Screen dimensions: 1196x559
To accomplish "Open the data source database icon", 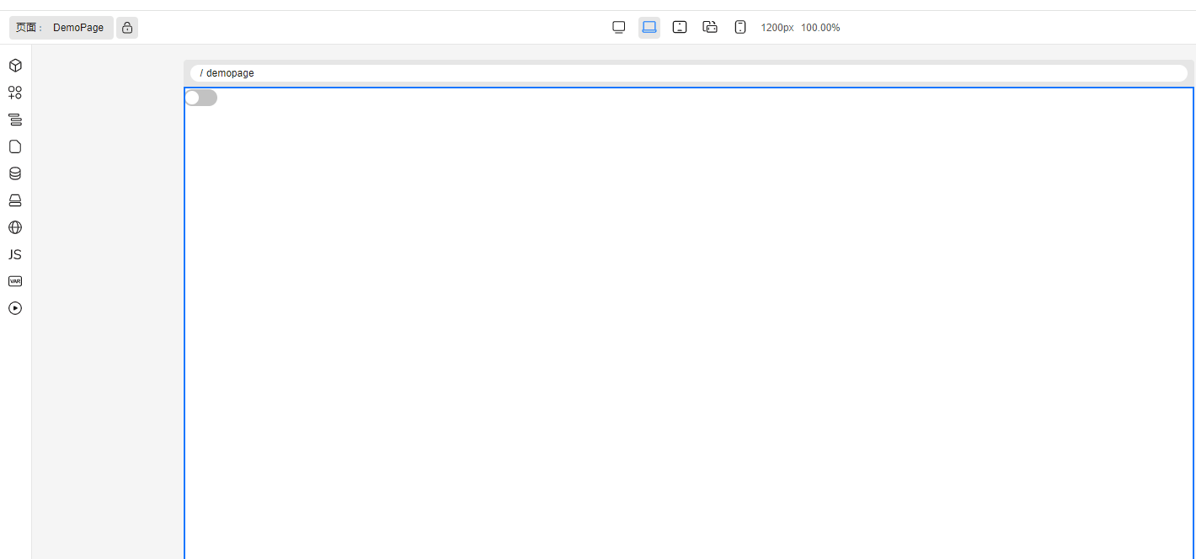I will point(15,173).
